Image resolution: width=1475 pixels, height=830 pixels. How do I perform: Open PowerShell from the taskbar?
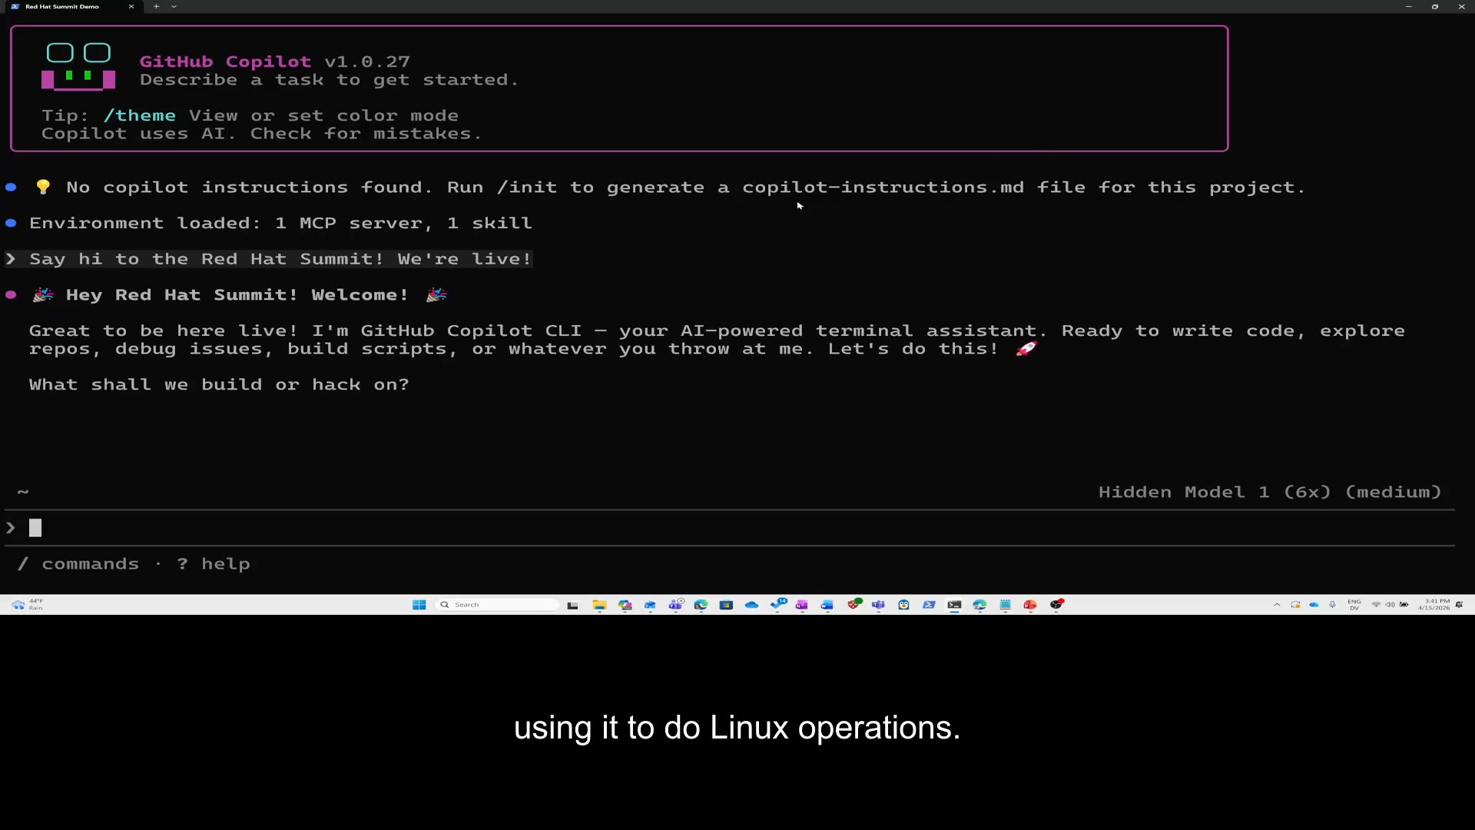click(929, 605)
